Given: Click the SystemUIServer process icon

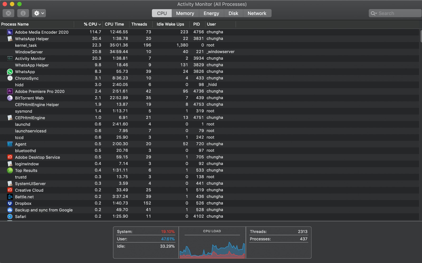Looking at the screenshot, I should [x=10, y=183].
